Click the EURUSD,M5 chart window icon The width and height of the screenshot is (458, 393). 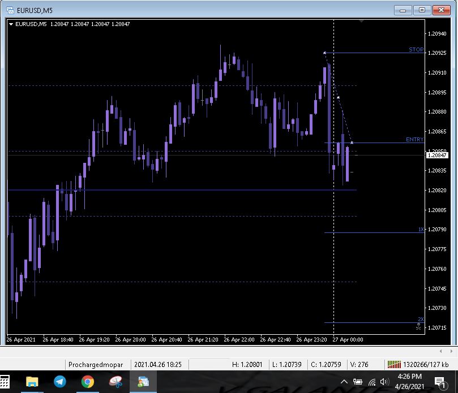pyautogui.click(x=10, y=11)
